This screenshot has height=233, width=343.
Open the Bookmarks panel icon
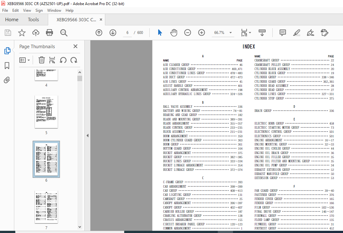pos(7,65)
